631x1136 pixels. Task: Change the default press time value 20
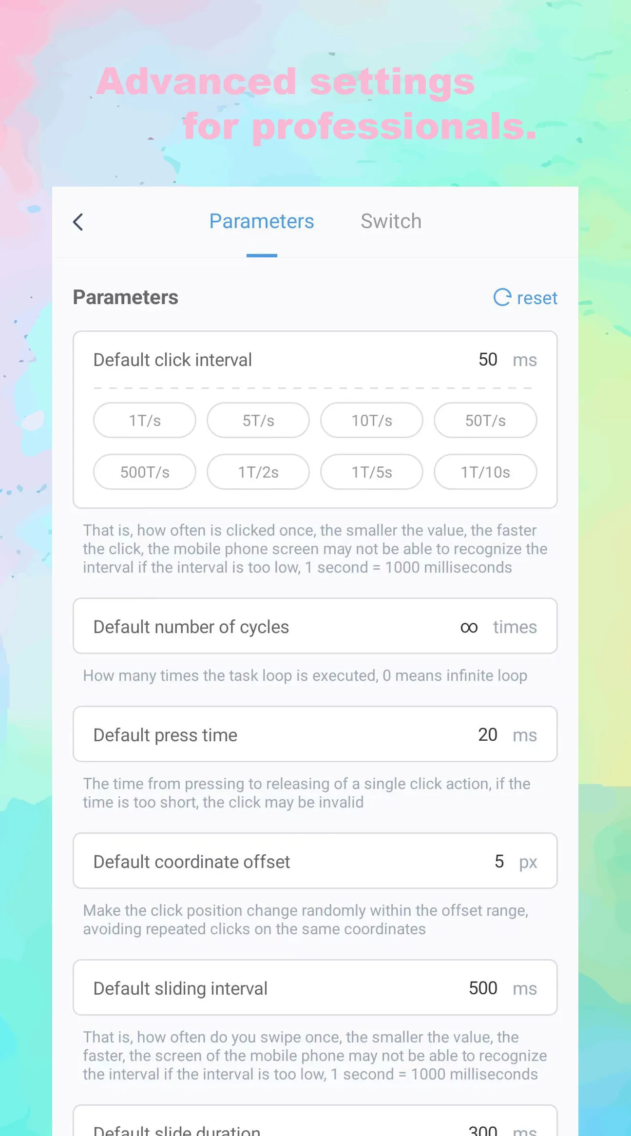487,735
